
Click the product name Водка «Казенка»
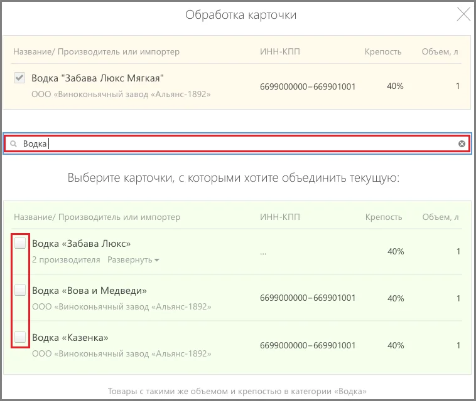coord(70,337)
